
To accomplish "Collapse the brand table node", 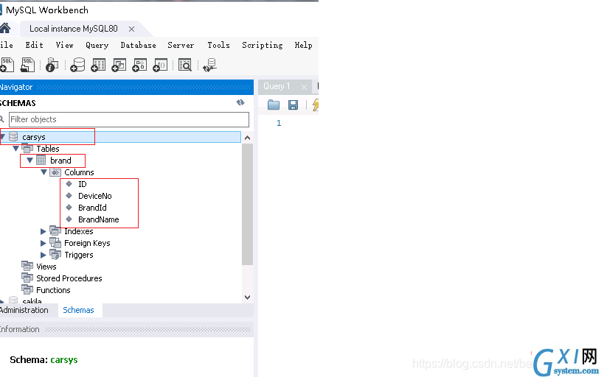I will pyautogui.click(x=29, y=160).
